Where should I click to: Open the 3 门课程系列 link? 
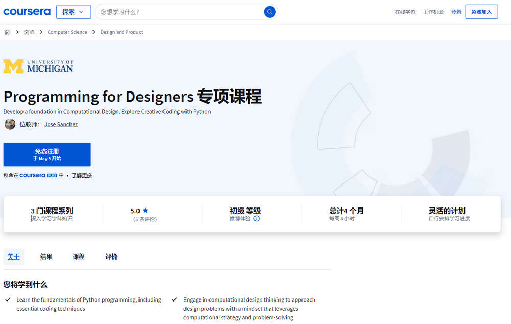tap(52, 211)
